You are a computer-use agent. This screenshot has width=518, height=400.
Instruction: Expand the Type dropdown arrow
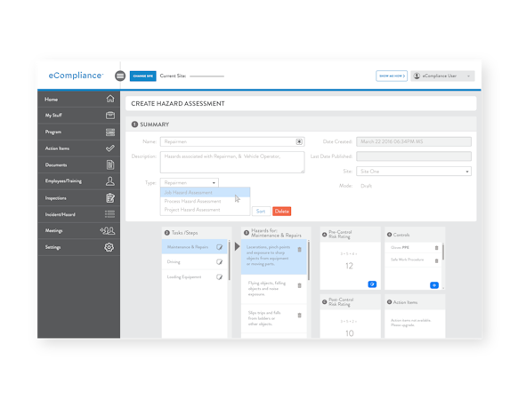[214, 182]
